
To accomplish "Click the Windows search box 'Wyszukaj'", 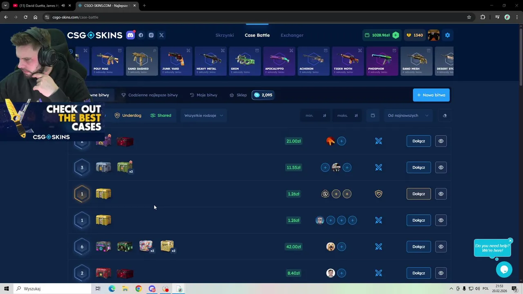I will [x=53, y=289].
